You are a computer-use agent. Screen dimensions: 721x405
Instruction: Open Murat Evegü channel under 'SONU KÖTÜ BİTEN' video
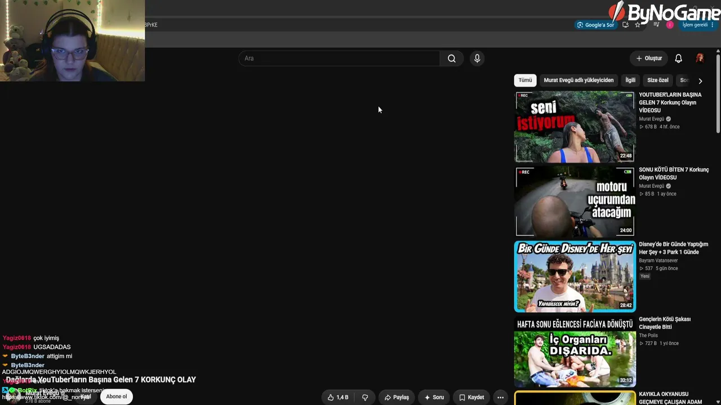pos(652,186)
